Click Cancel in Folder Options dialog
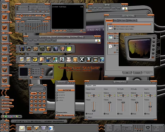 [137, 73]
